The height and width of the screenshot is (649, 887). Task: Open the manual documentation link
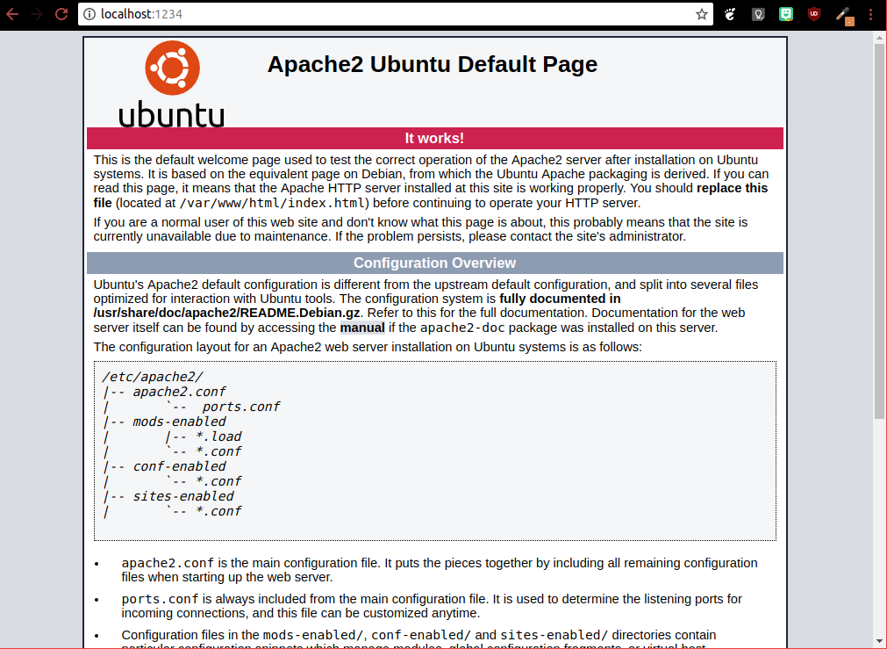tap(362, 328)
